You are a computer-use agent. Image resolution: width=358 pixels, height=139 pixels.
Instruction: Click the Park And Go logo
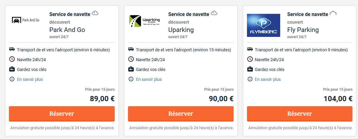(x=26, y=20)
